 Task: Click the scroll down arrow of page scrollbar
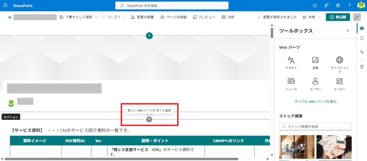tap(272, 155)
